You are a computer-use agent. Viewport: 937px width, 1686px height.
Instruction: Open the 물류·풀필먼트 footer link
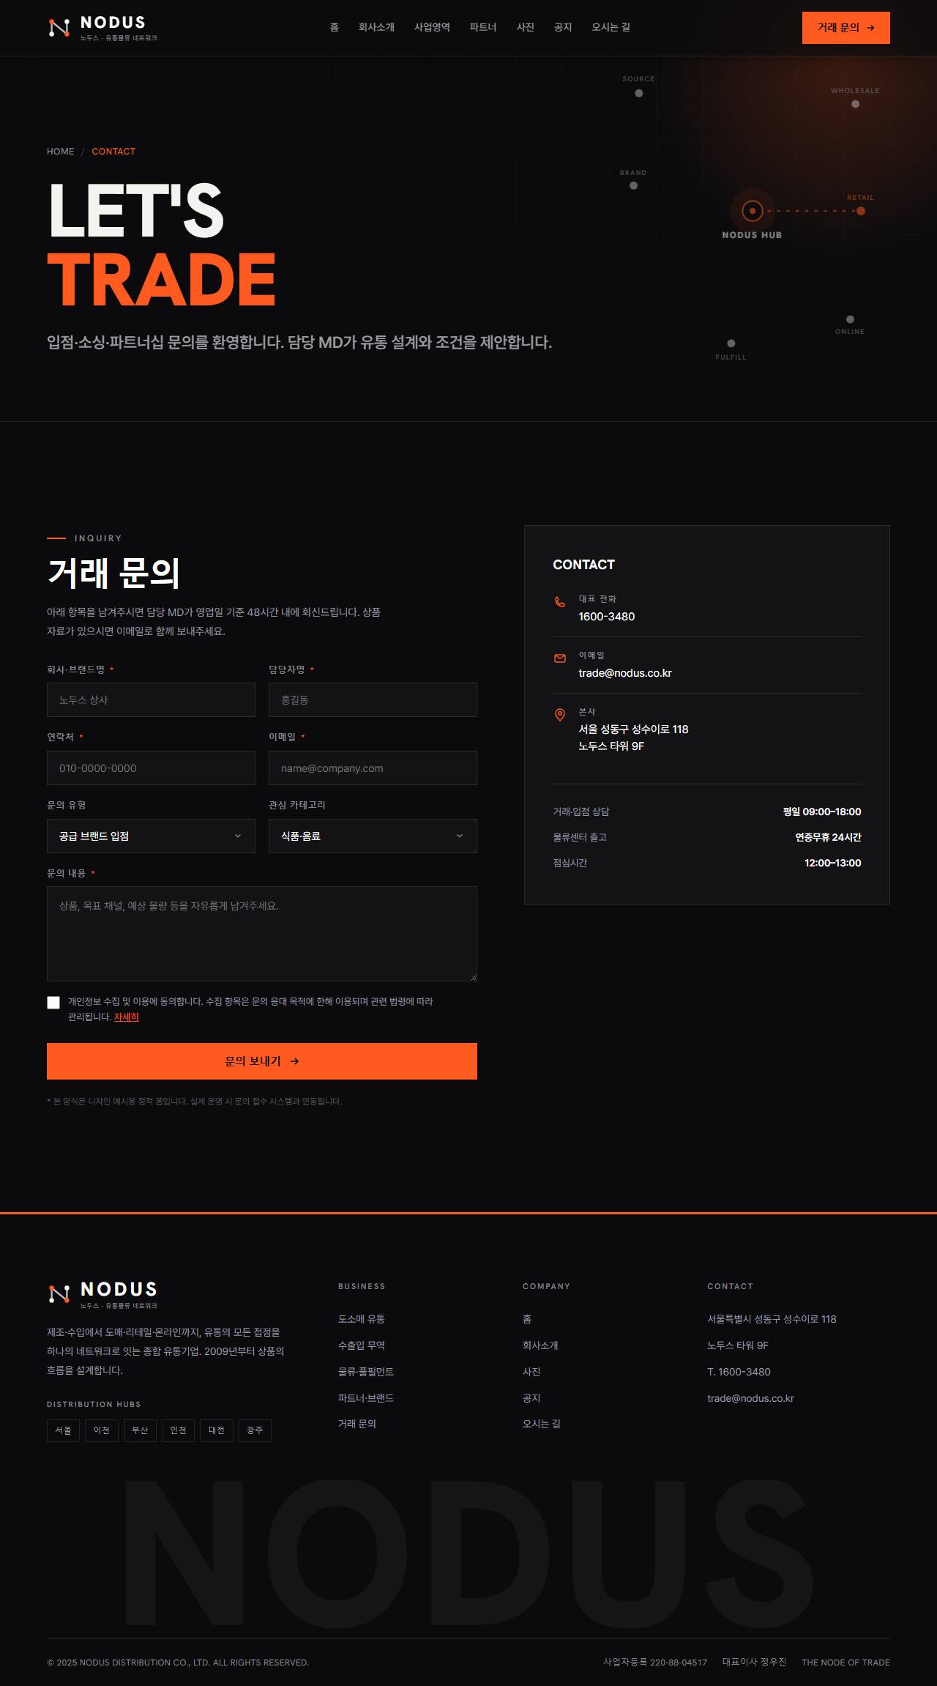(x=366, y=1372)
